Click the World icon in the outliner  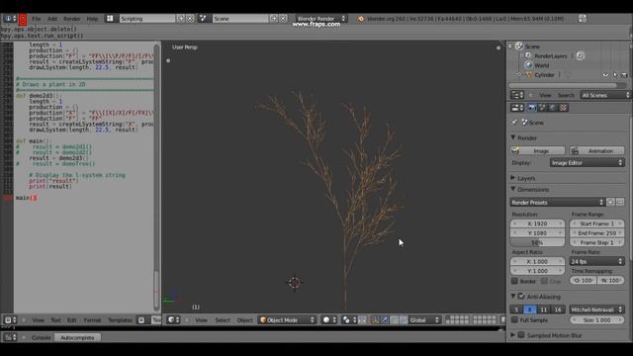pyautogui.click(x=528, y=65)
